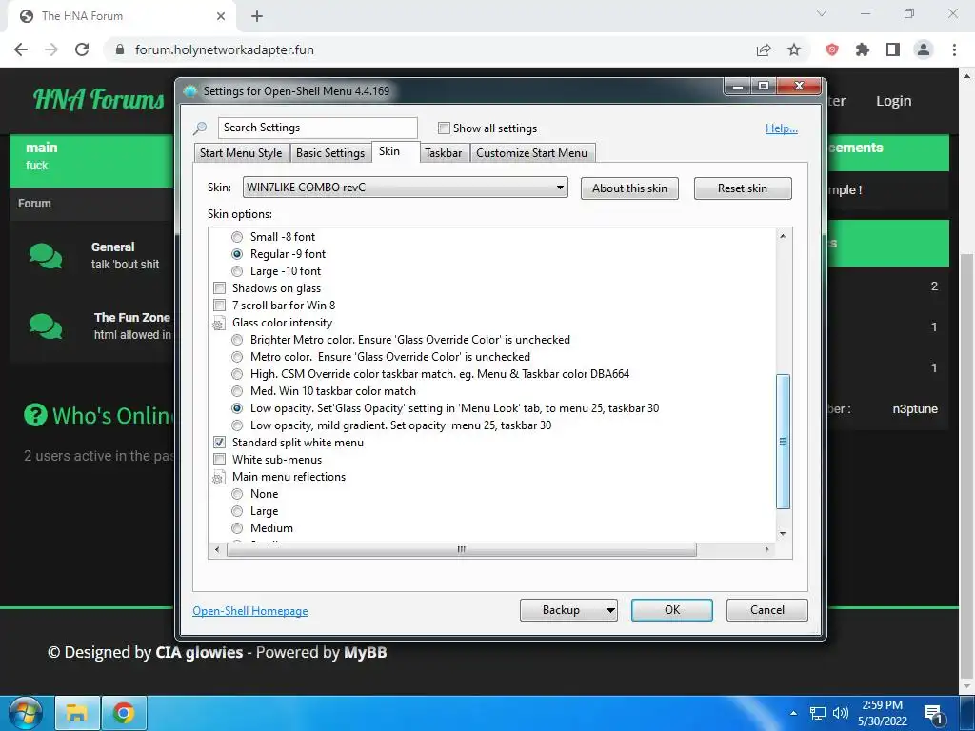This screenshot has width=975, height=731.
Task: Click the skin options vertical scrollbar thumb
Action: (x=783, y=442)
